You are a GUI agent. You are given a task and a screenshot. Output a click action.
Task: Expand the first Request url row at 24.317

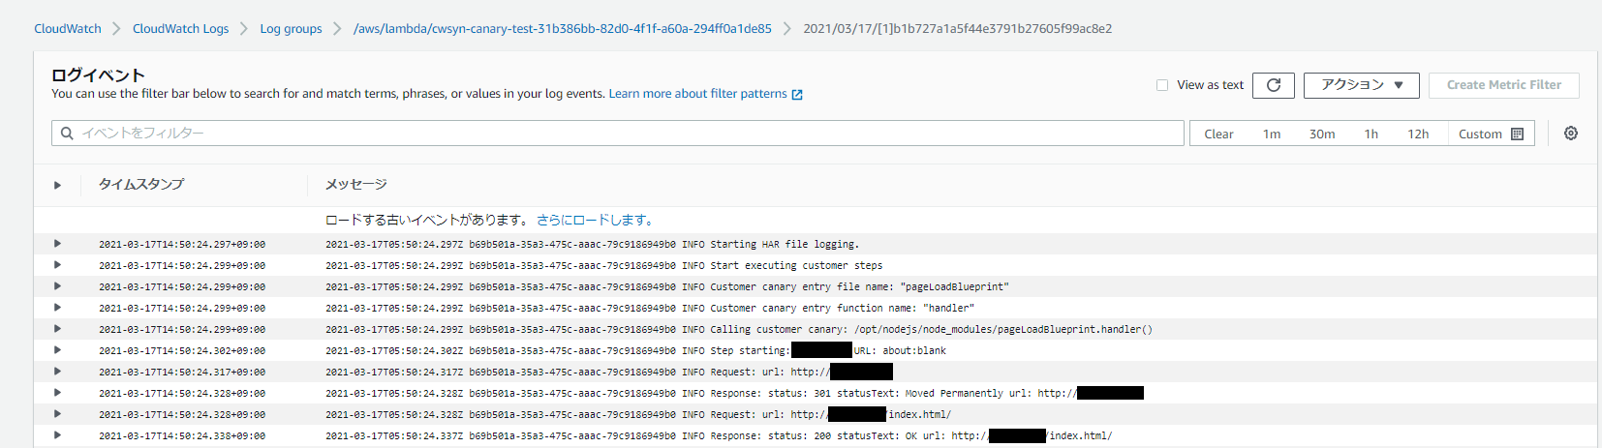point(57,372)
